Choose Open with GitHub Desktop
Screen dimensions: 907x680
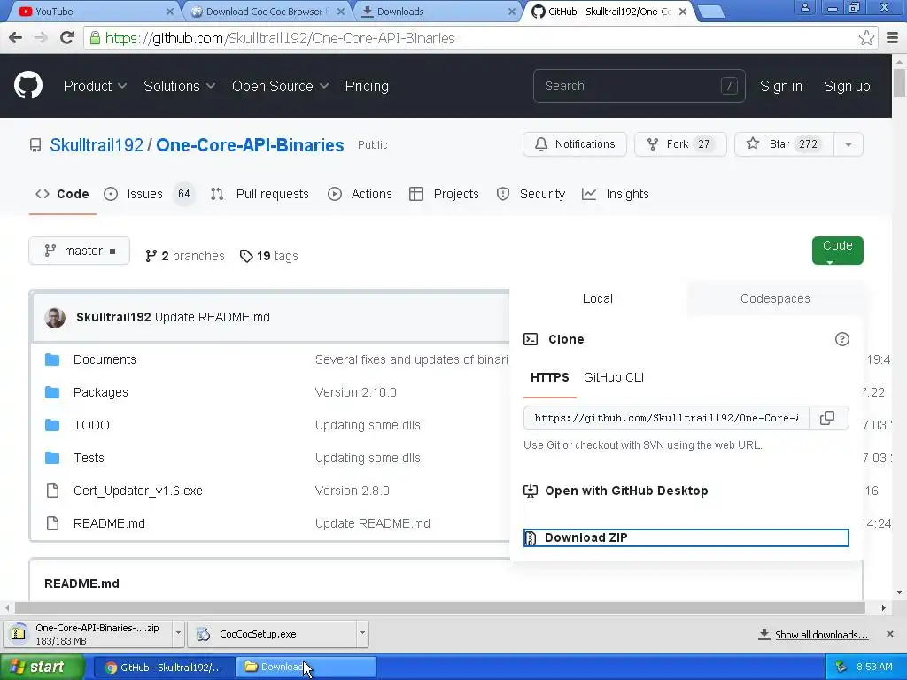coord(616,491)
